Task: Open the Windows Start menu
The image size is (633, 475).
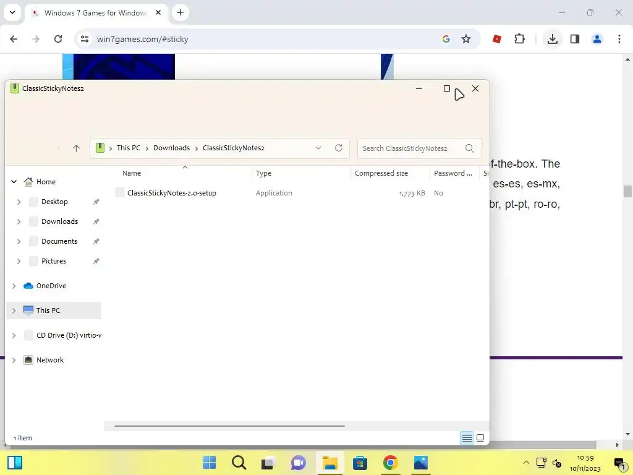Action: tap(209, 463)
